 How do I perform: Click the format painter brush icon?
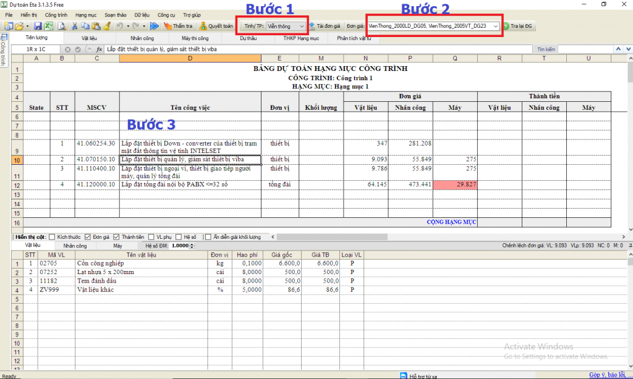(x=107, y=26)
